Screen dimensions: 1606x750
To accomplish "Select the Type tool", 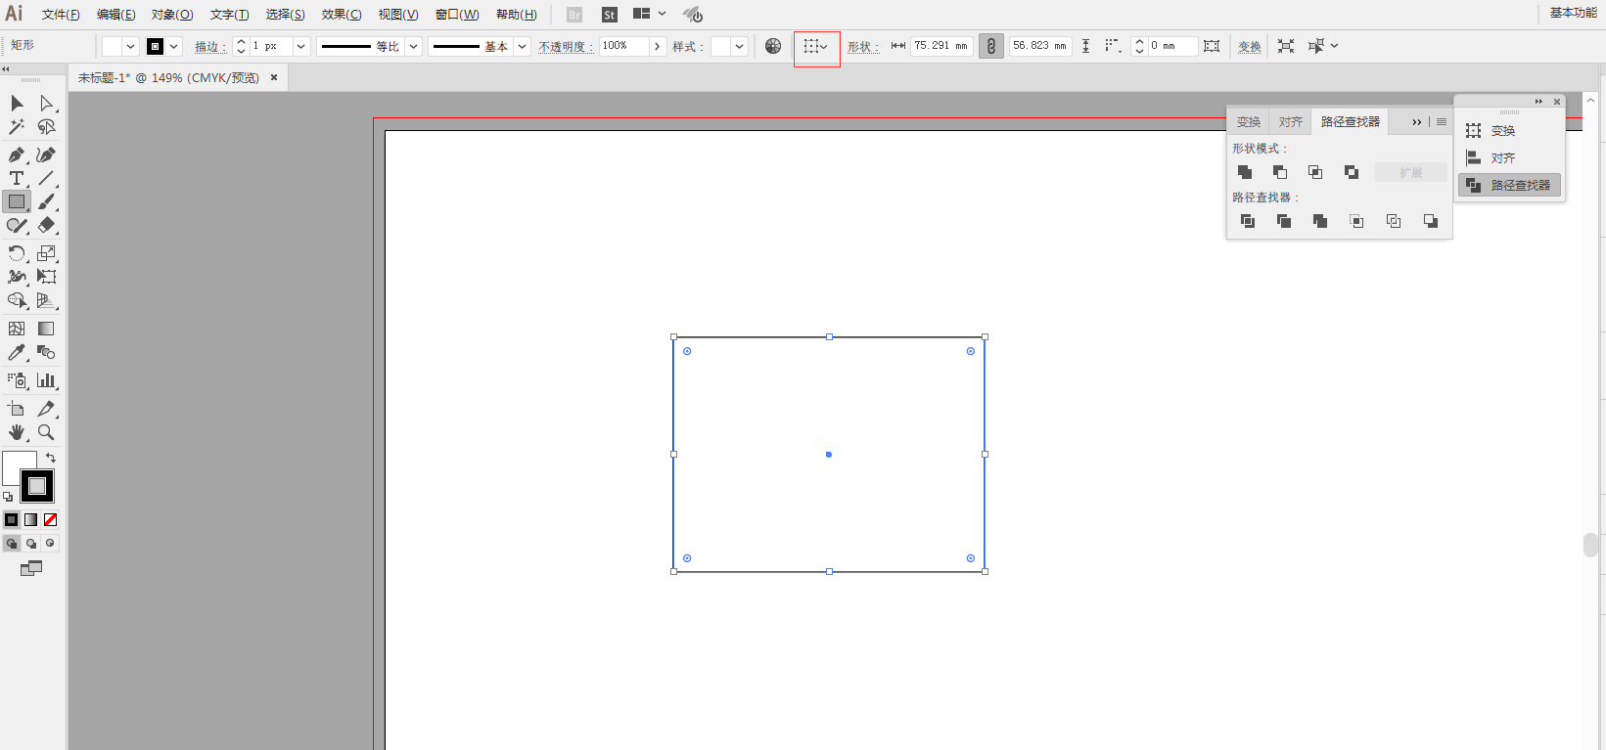I will 17,178.
